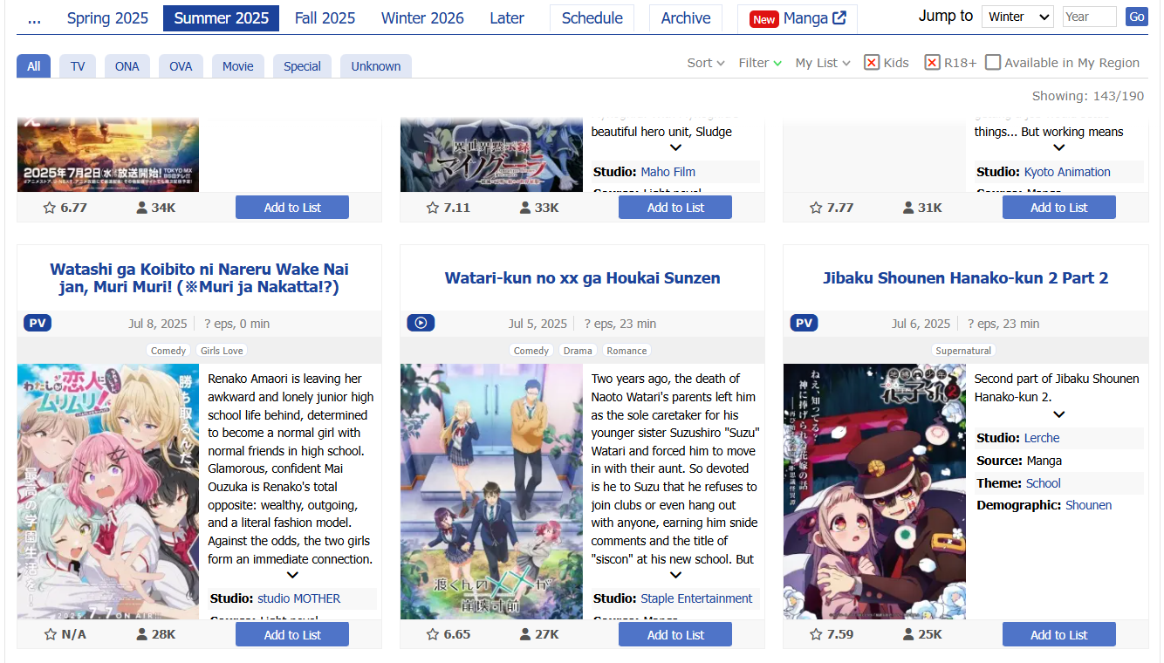
Task: Click the star score icon beside 7.11
Action: pos(433,208)
